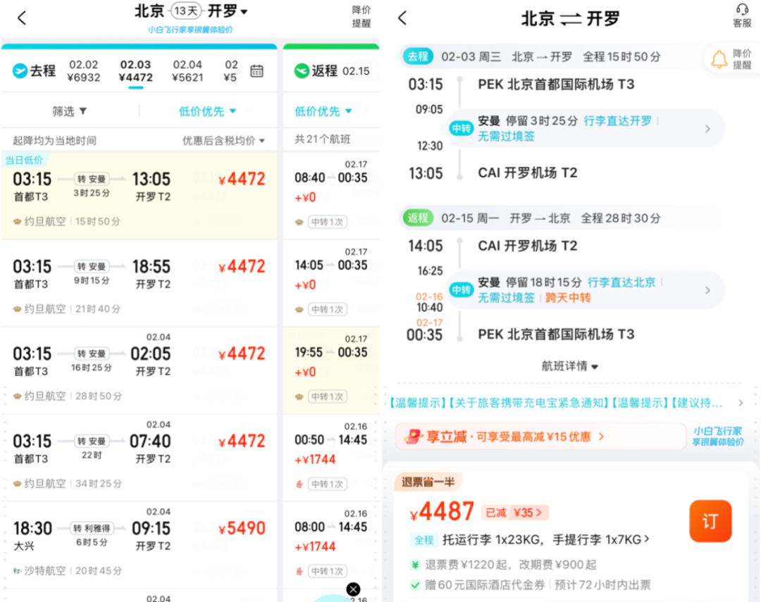Tap 共21个航班 flight count text
The width and height of the screenshot is (761, 602).
pyautogui.click(x=322, y=139)
